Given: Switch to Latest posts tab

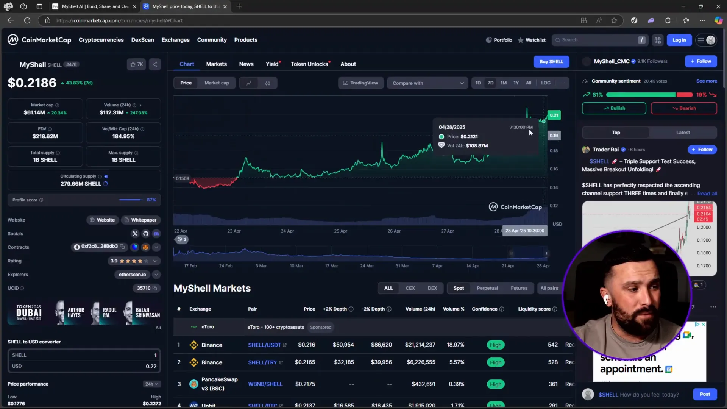Looking at the screenshot, I should (x=683, y=133).
